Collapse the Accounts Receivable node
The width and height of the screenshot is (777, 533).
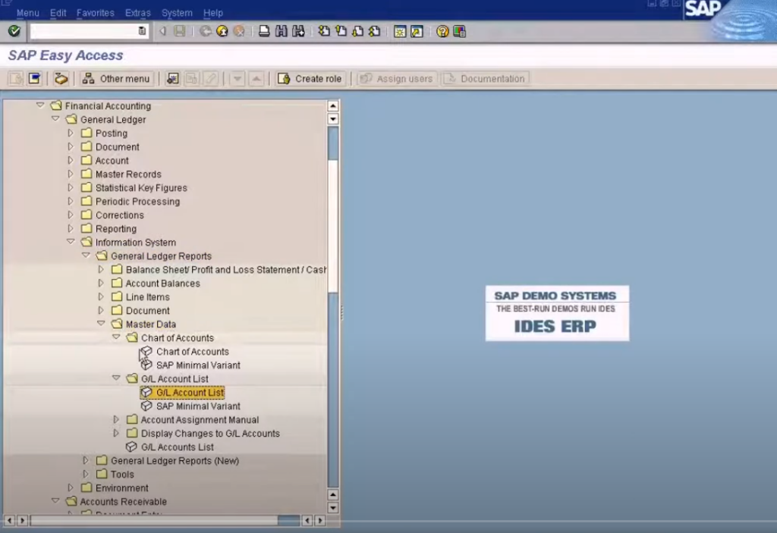(x=55, y=501)
